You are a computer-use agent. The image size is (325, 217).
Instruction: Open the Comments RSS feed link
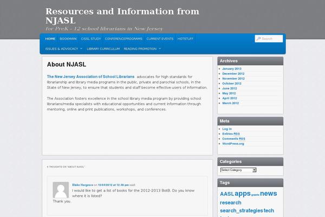233,139
